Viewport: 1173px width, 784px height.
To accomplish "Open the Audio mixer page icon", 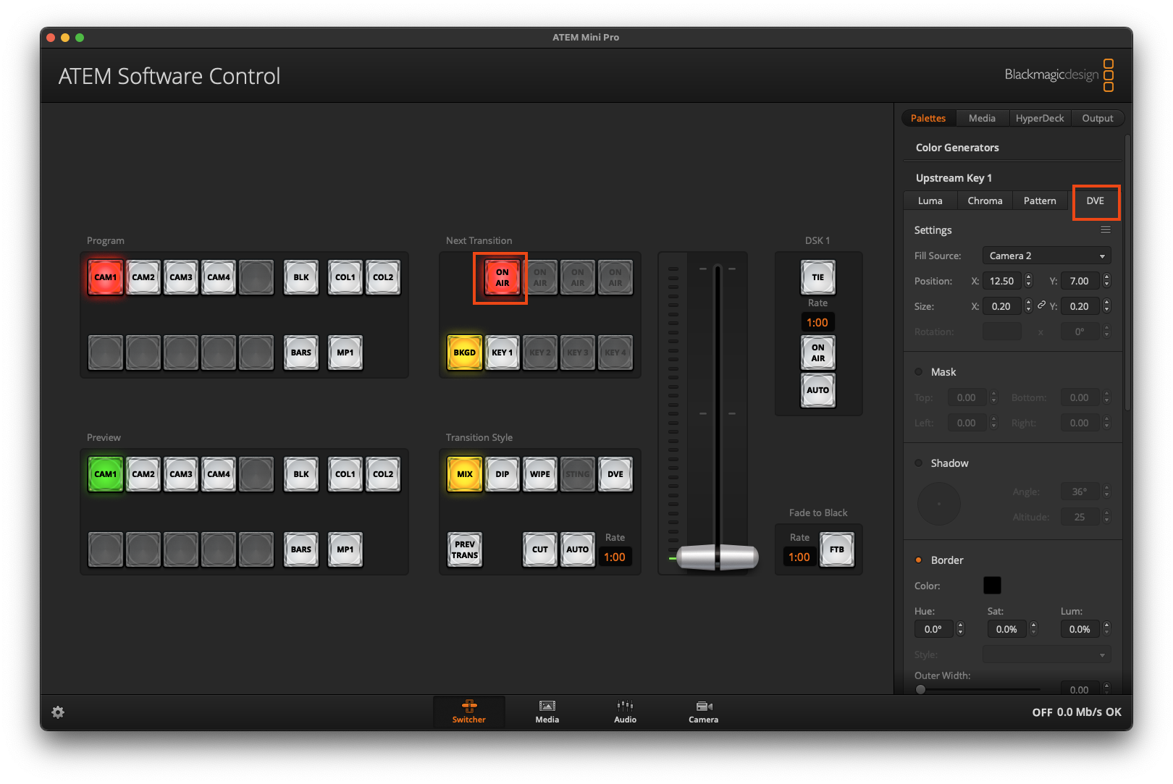I will 626,712.
